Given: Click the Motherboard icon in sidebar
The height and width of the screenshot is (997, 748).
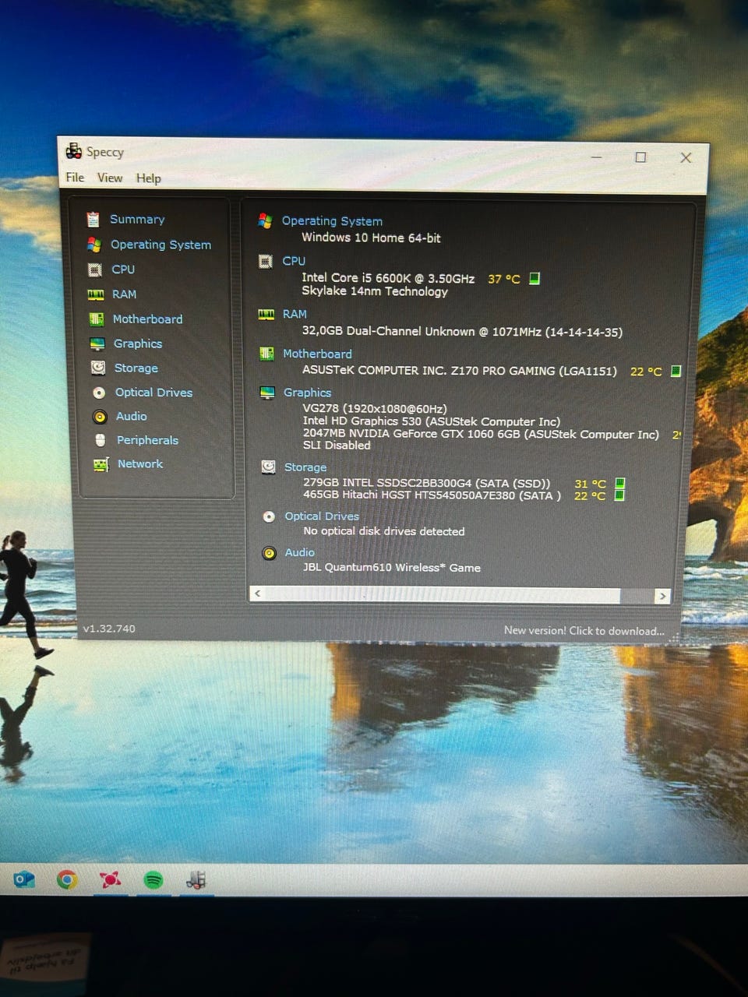Looking at the screenshot, I should click(97, 319).
